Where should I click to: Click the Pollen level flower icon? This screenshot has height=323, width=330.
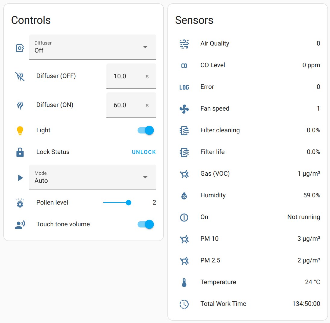pos(20,203)
